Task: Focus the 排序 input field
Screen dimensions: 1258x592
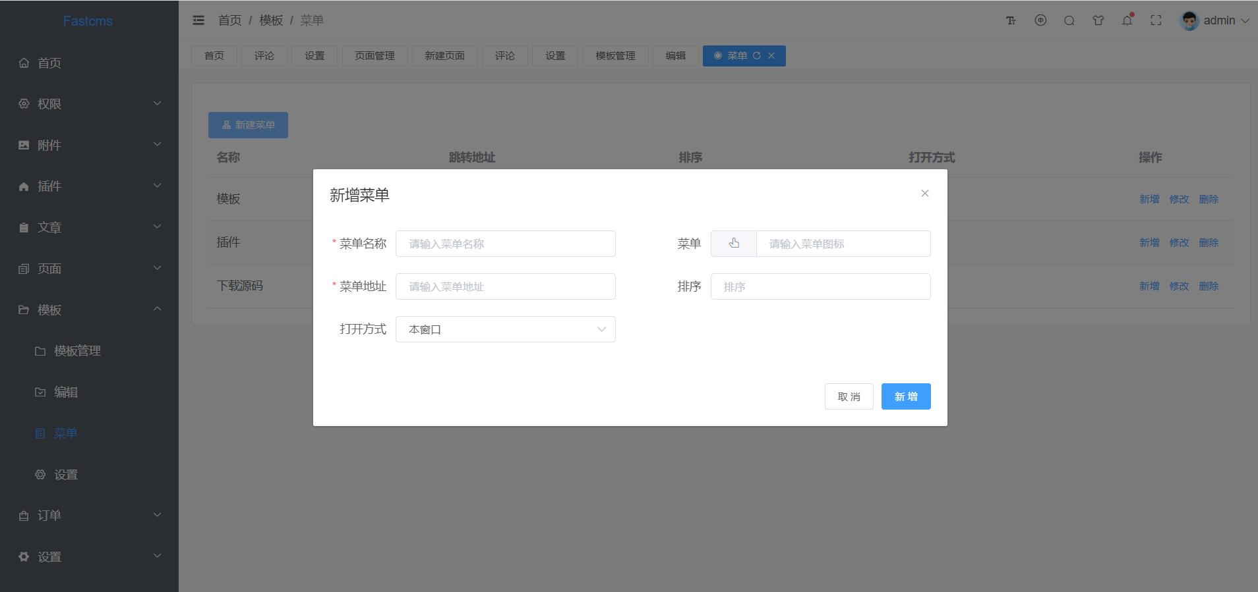Action: point(821,286)
